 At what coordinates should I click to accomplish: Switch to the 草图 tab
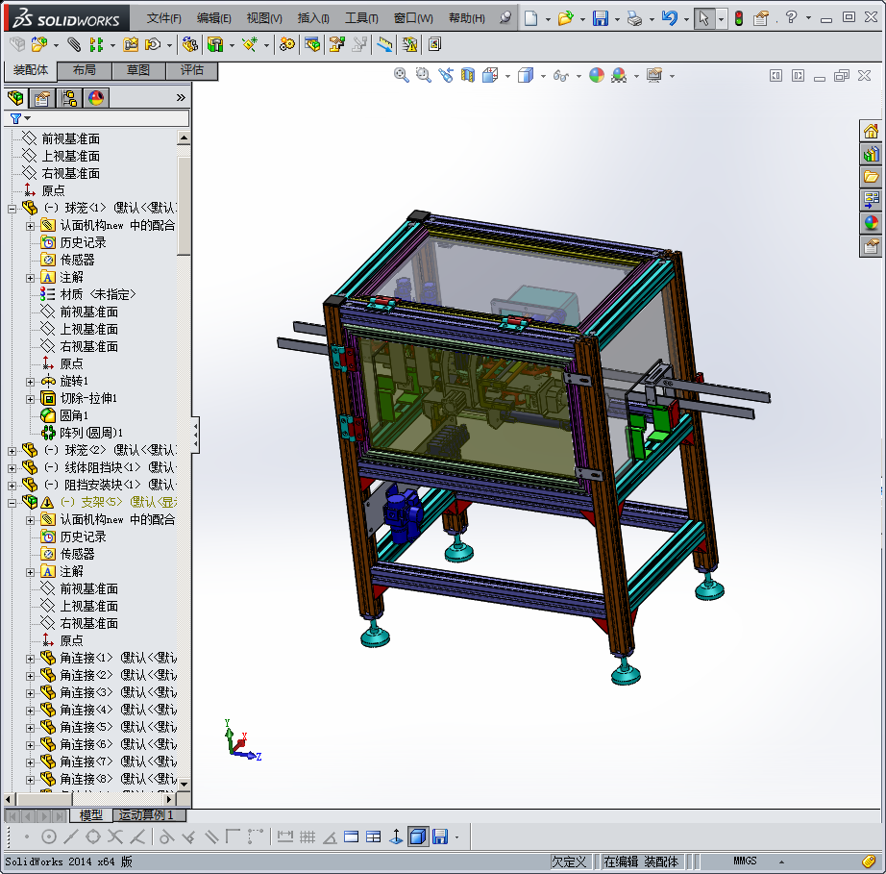pos(138,70)
